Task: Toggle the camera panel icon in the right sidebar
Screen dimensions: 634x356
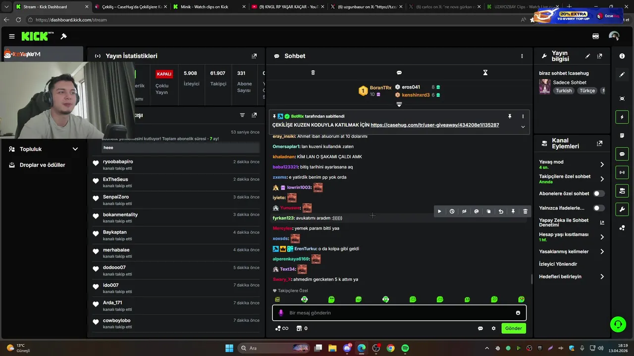Action: 622,191
